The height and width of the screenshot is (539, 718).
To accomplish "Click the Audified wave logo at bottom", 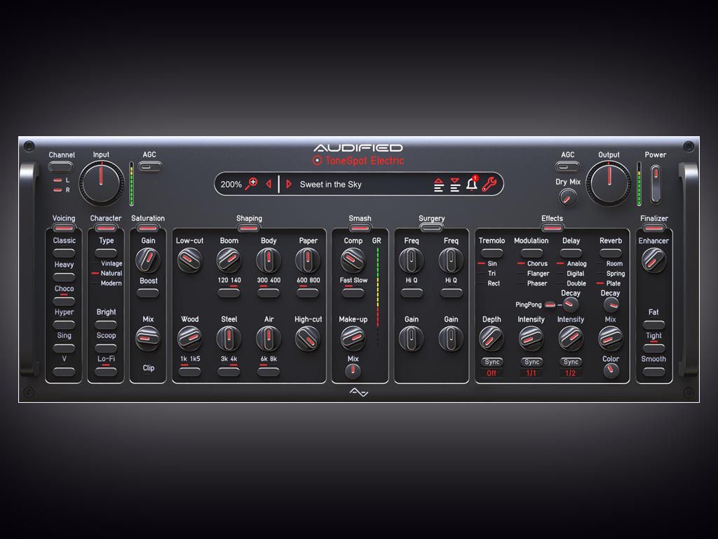I will point(359,392).
